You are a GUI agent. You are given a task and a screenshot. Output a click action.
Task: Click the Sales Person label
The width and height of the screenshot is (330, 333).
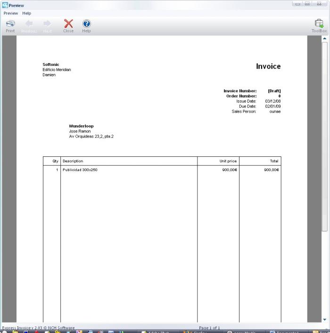click(x=244, y=112)
